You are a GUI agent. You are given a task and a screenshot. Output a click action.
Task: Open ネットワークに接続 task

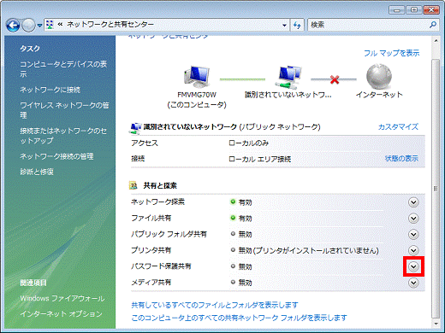[x=50, y=90]
